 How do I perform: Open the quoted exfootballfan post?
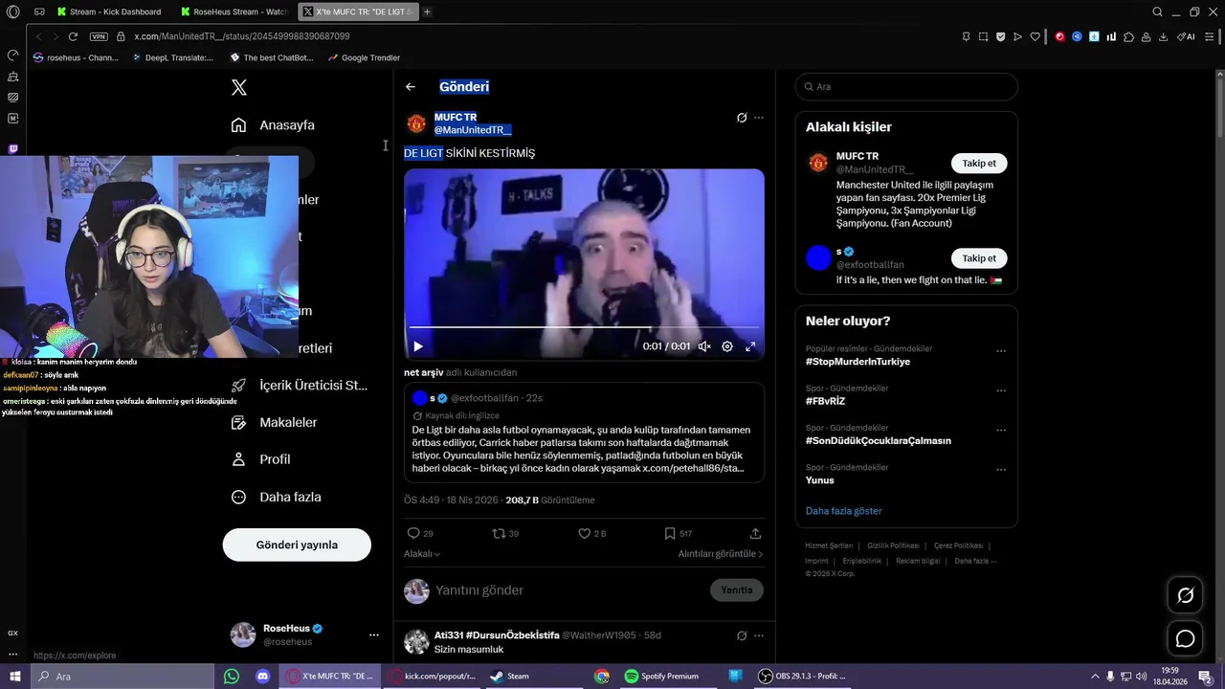click(x=584, y=433)
